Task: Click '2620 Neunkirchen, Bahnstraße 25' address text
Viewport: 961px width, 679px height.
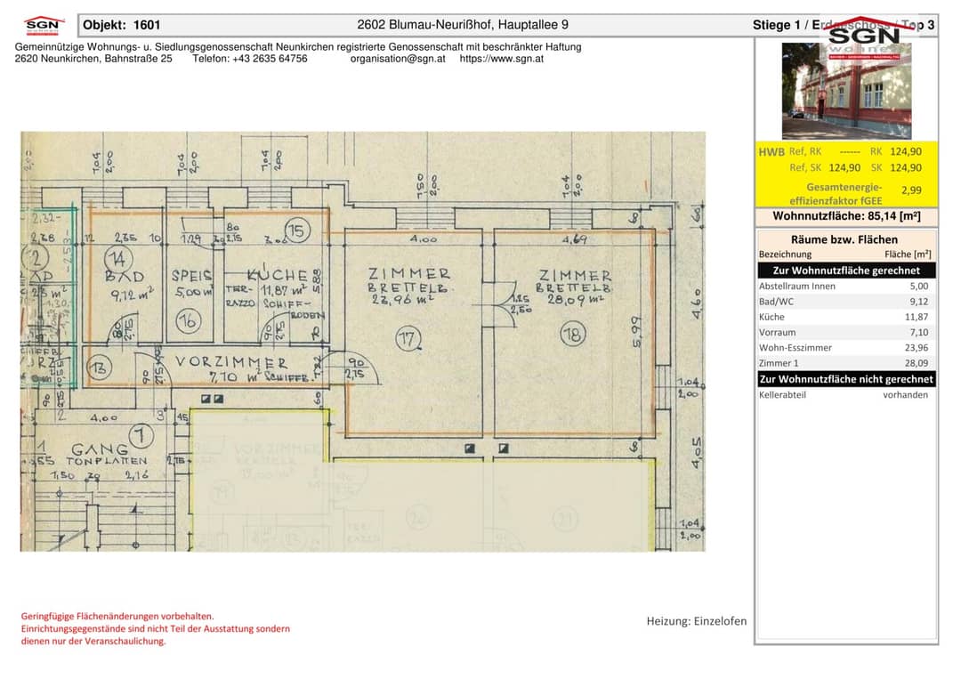Action: pos(93,59)
